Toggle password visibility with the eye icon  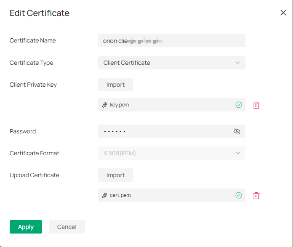click(x=237, y=131)
